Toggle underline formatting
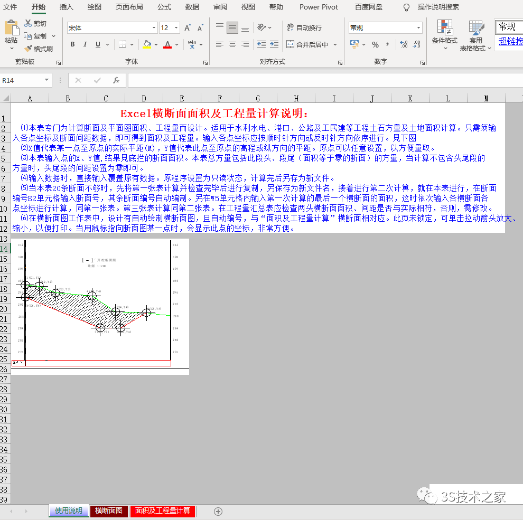This screenshot has height=520, width=523. tap(98, 44)
